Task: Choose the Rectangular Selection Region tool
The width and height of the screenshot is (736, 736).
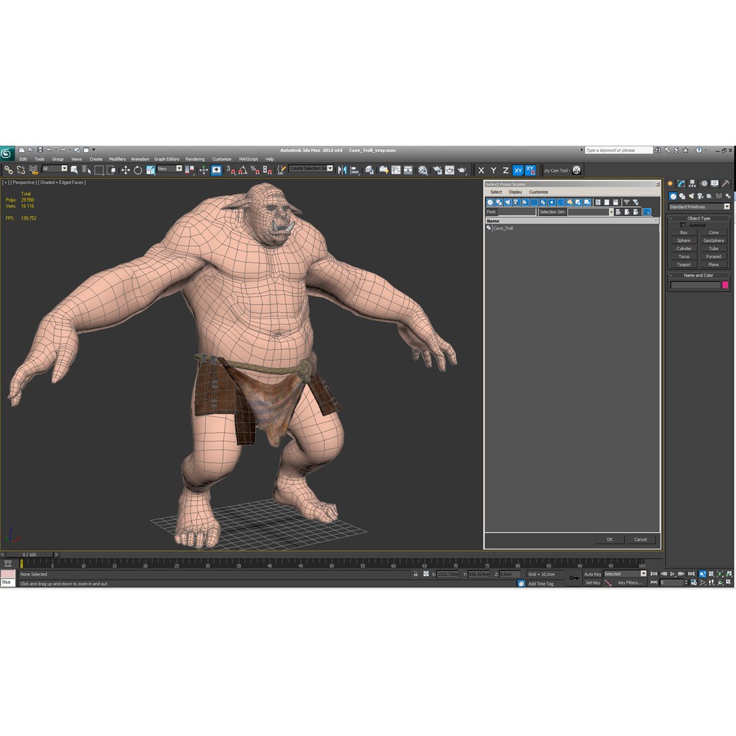Action: (99, 170)
